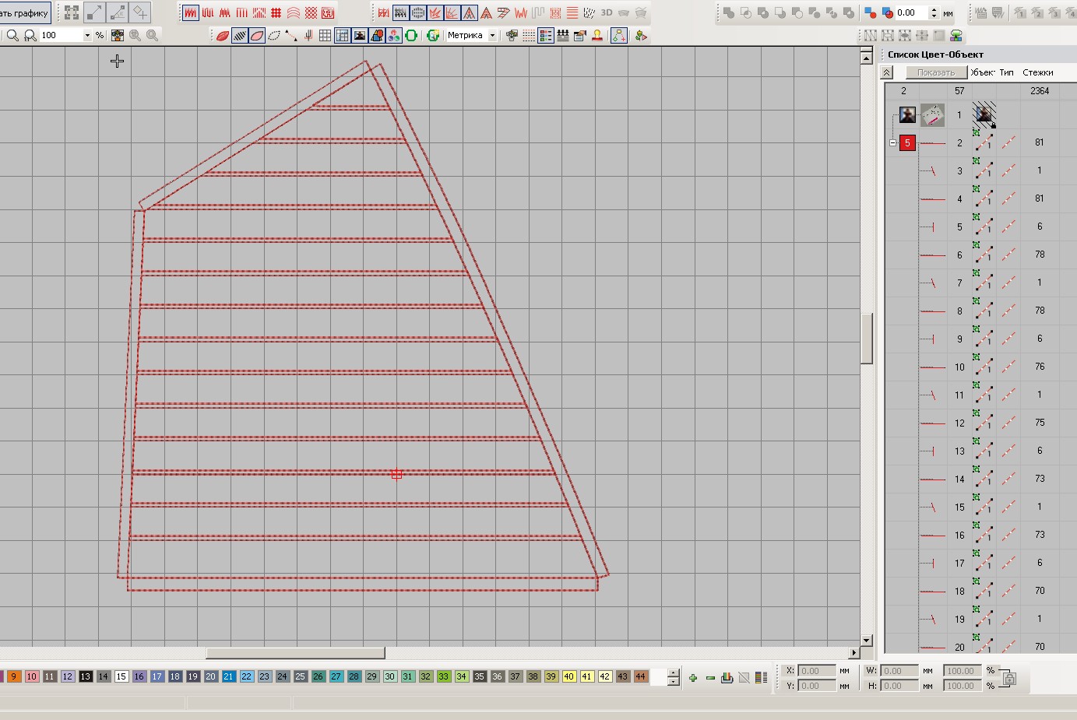This screenshot has height=720, width=1077.
Task: Toggle the red satin stitch type
Action: (191, 13)
